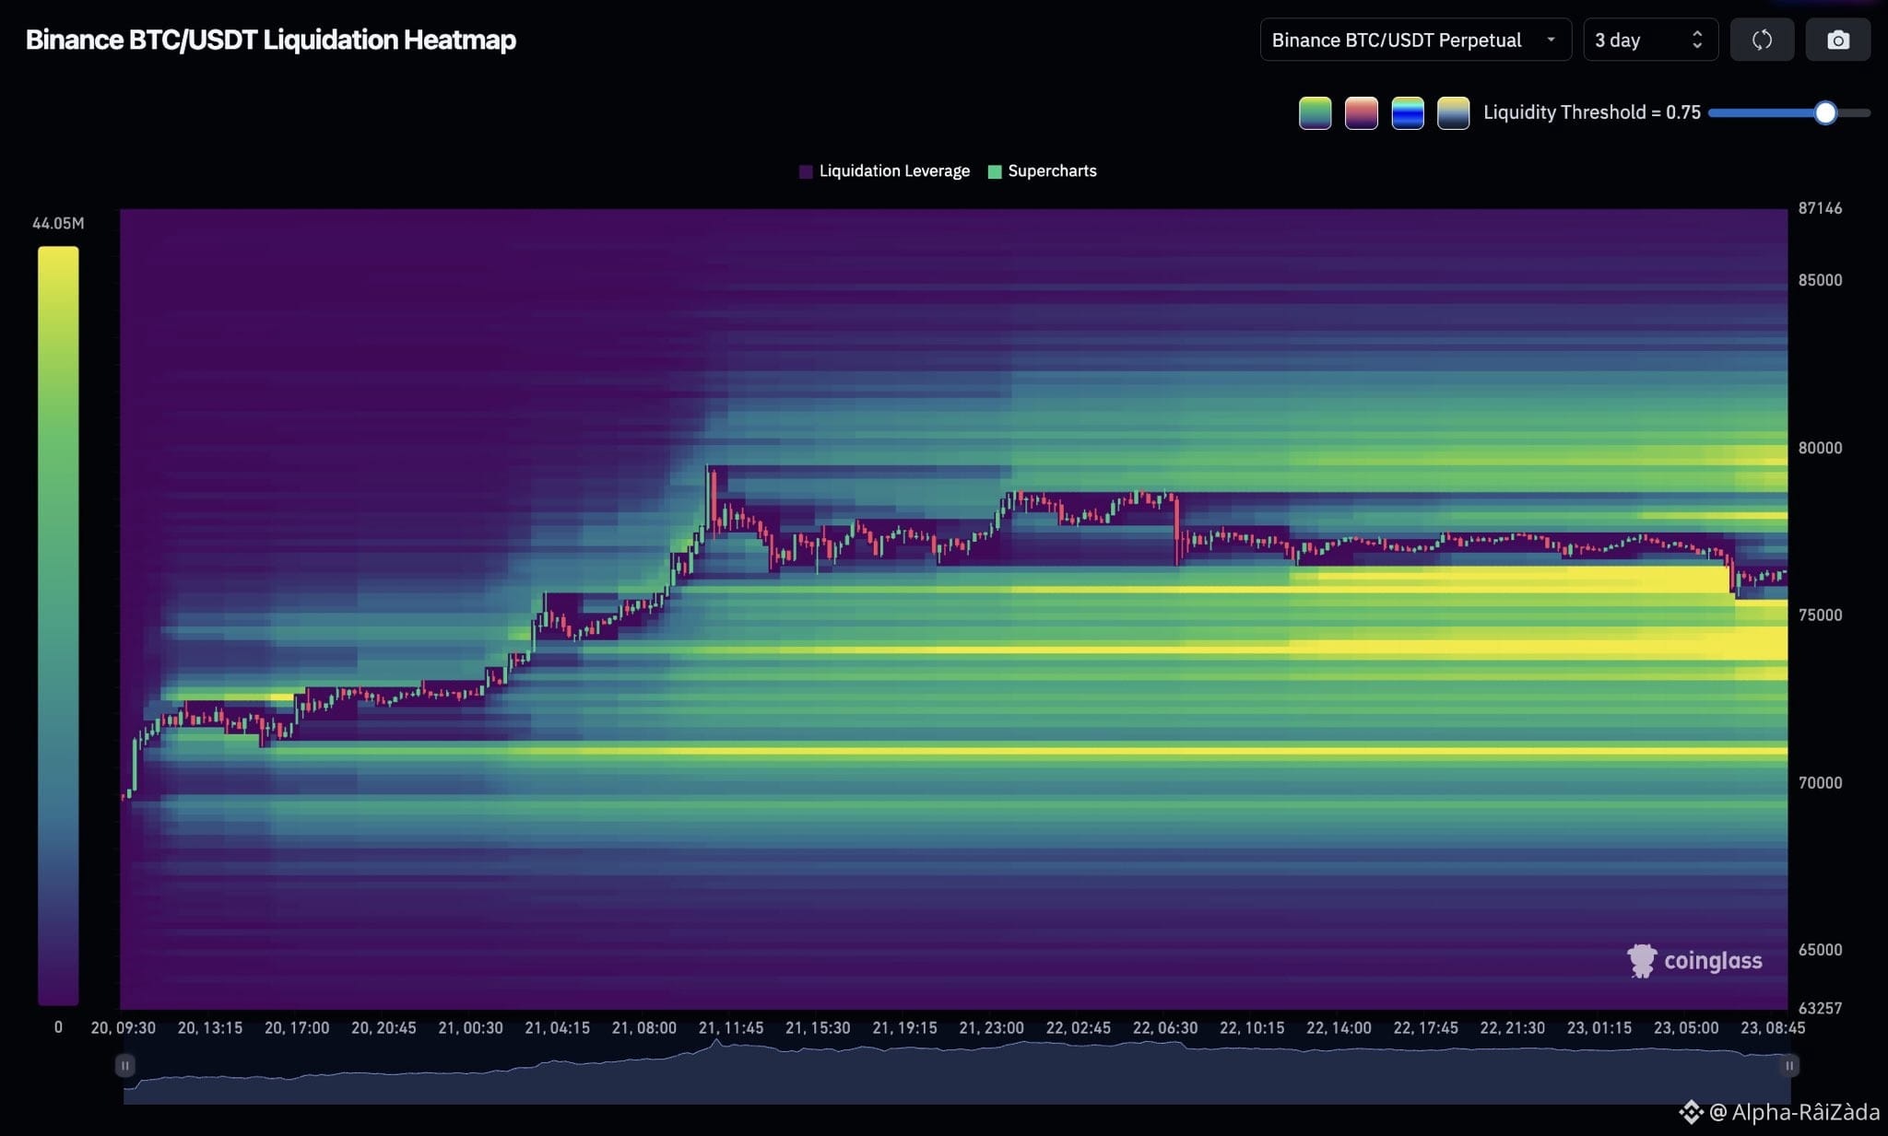1888x1136 pixels.
Task: Take a chart screenshot with camera icon
Action: [x=1837, y=40]
